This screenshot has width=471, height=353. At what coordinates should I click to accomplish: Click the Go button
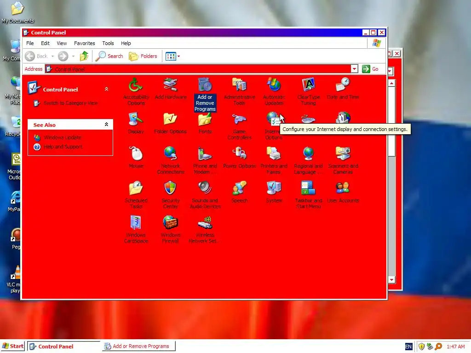[370, 69]
